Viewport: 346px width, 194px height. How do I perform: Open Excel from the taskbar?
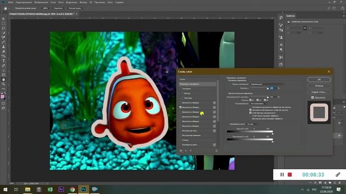pyautogui.click(x=50, y=189)
